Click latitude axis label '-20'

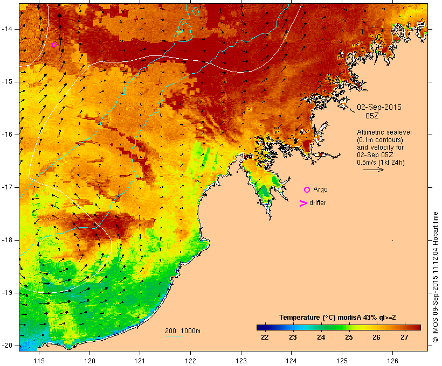7,346
